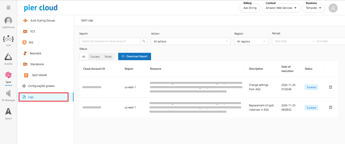Screen dimensions: 345x144
Task: Click the Download Report button
Action: coord(134,56)
